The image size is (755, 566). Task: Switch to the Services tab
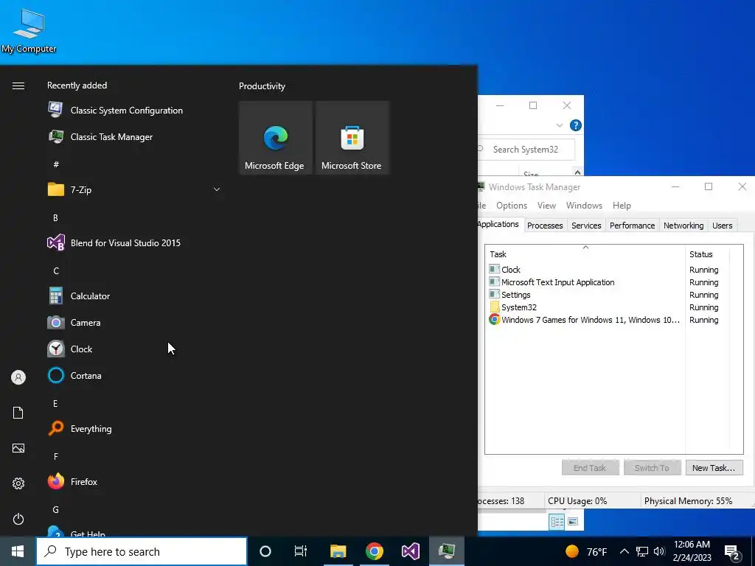[x=586, y=226]
